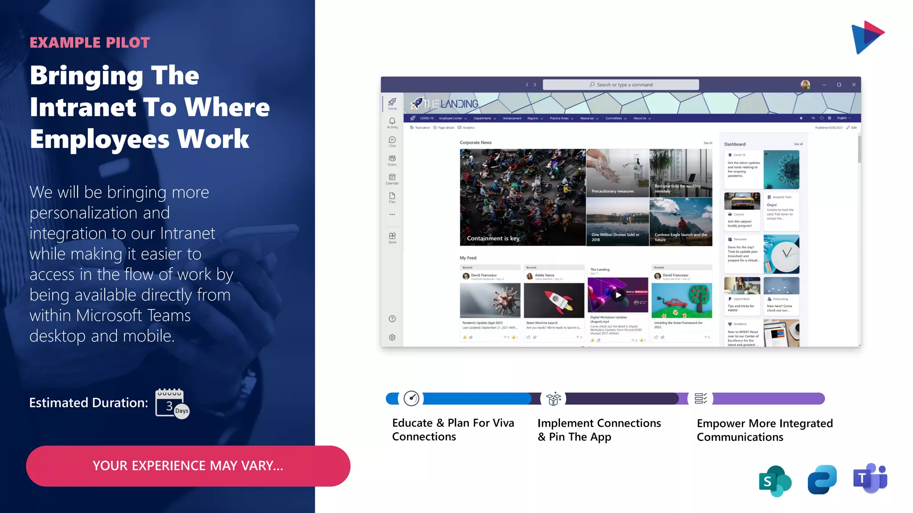Open the Home rocket app in Teams sidebar
The width and height of the screenshot is (913, 513).
(392, 103)
